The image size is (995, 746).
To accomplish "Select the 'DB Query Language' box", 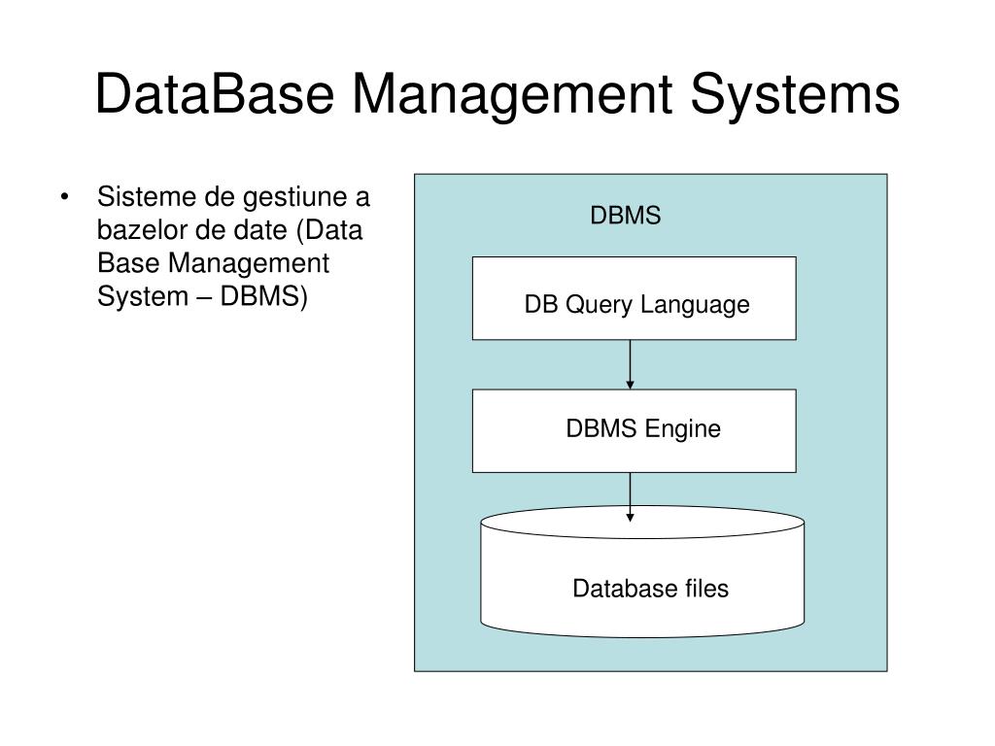I will [634, 298].
